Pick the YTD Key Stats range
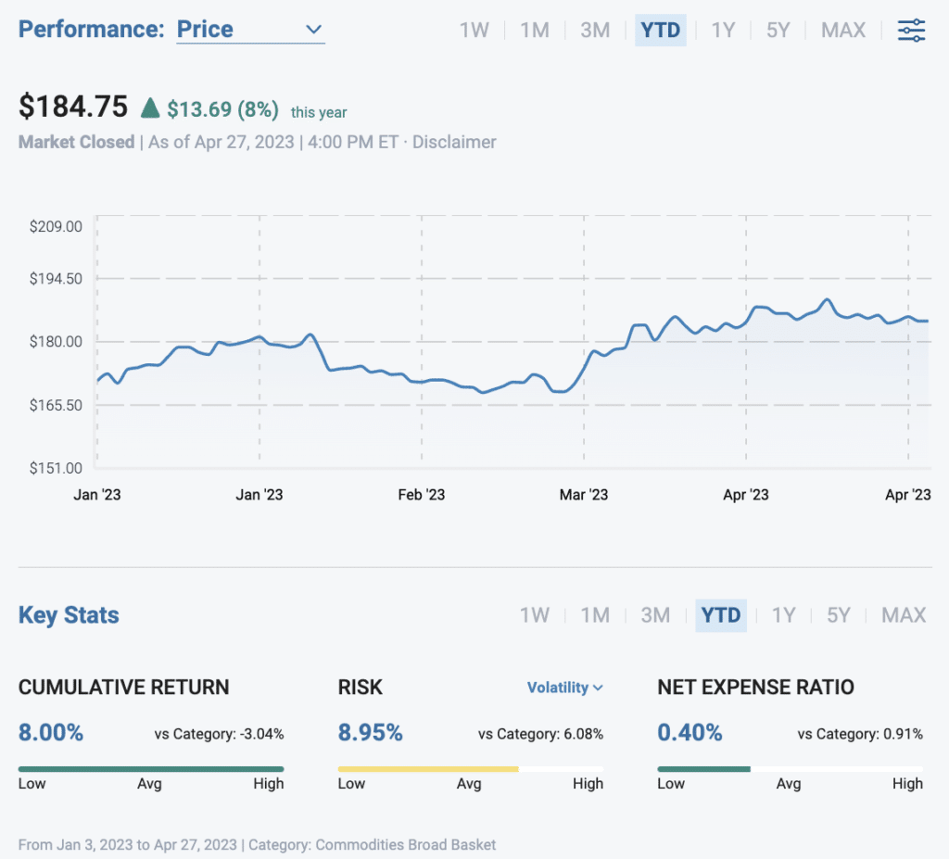The width and height of the screenshot is (949, 859). pyautogui.click(x=720, y=615)
